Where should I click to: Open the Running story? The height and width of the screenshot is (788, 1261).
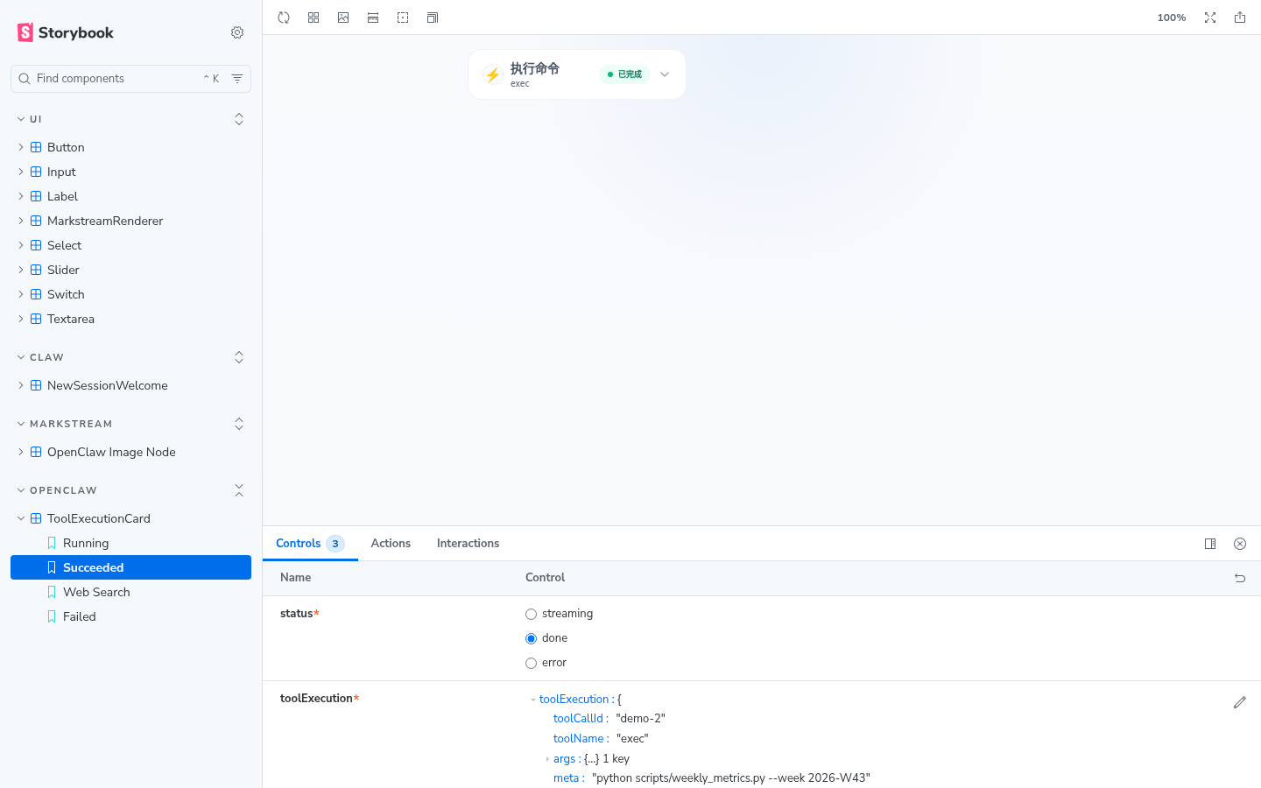(x=86, y=543)
